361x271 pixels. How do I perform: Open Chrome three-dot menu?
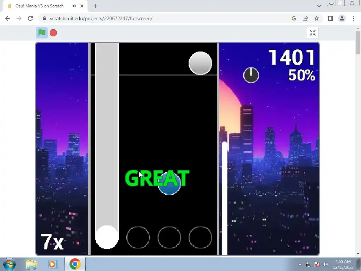(x=353, y=18)
